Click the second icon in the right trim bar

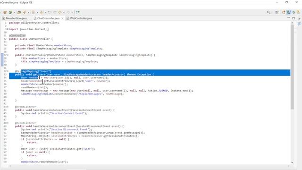[299, 24]
